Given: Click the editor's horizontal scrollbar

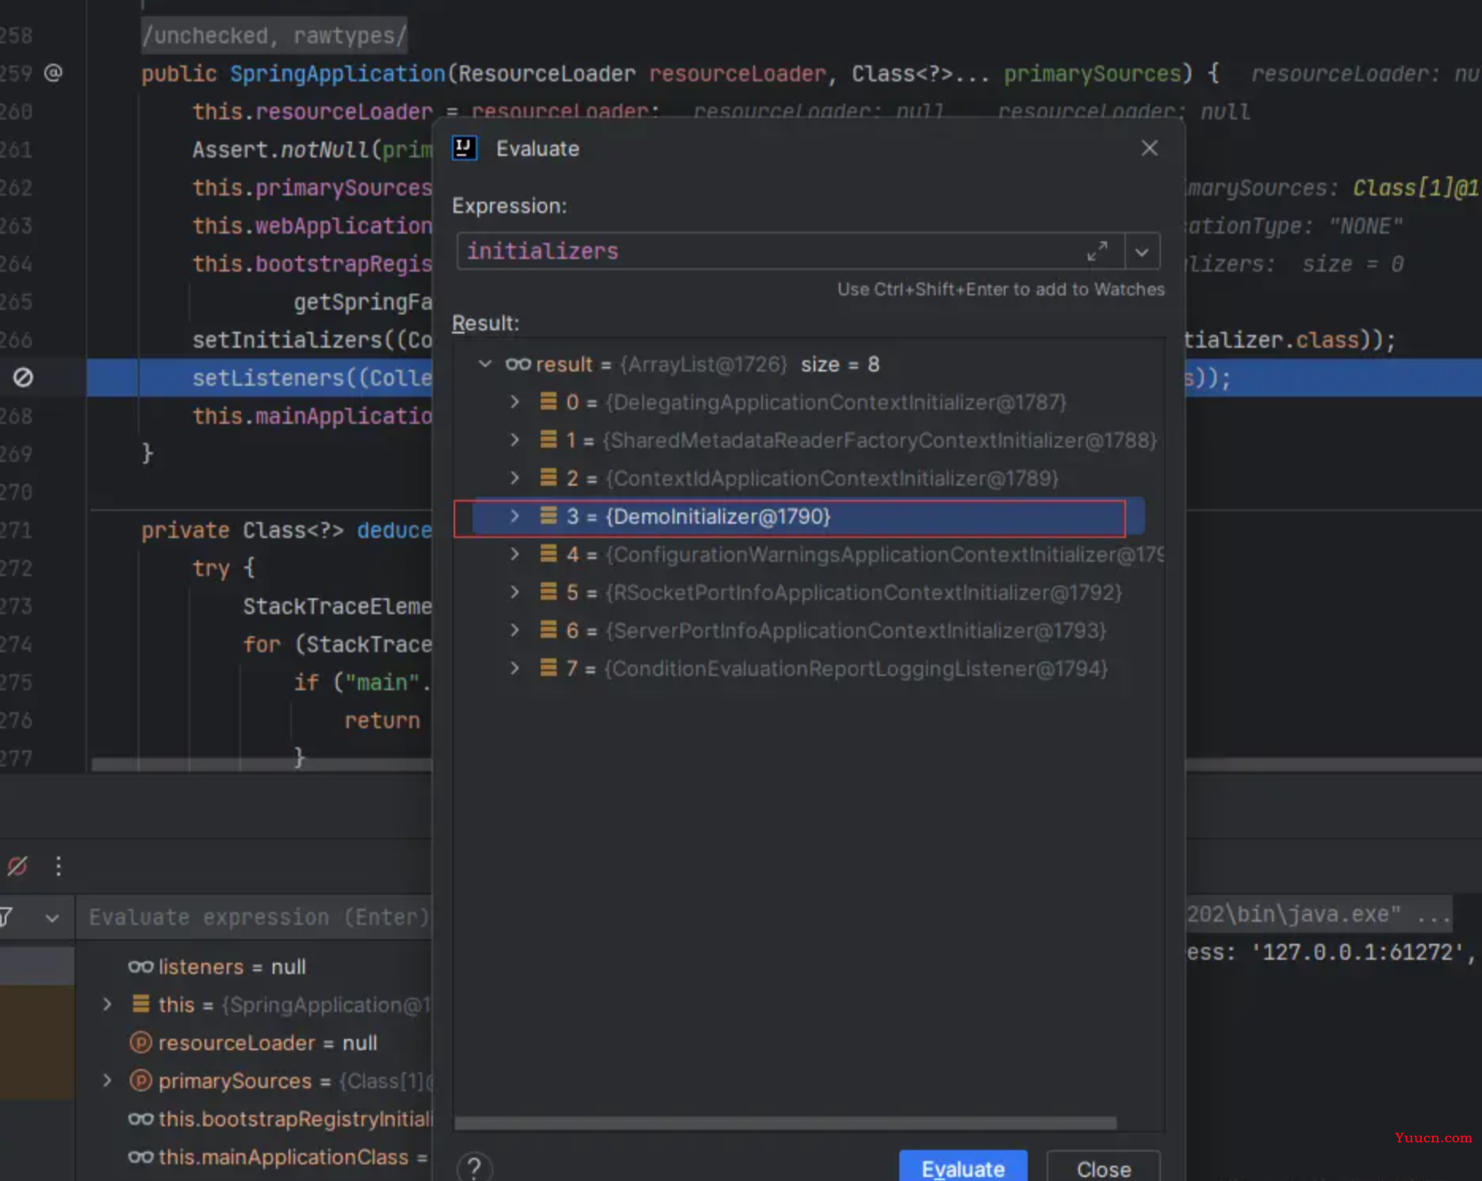Looking at the screenshot, I should (262, 764).
